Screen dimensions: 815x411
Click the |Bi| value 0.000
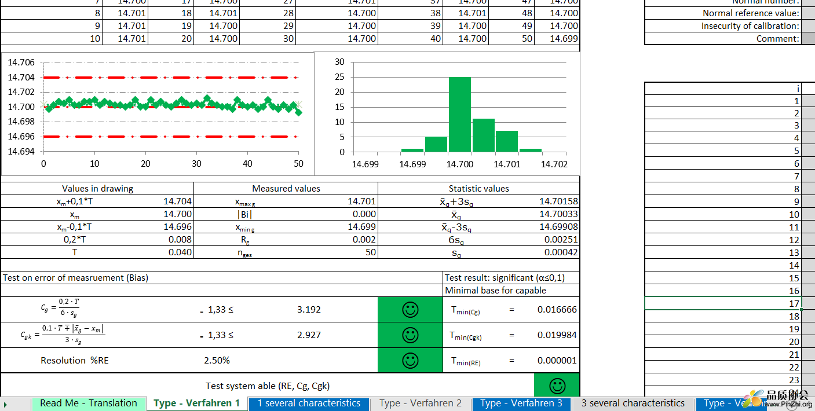pos(364,214)
